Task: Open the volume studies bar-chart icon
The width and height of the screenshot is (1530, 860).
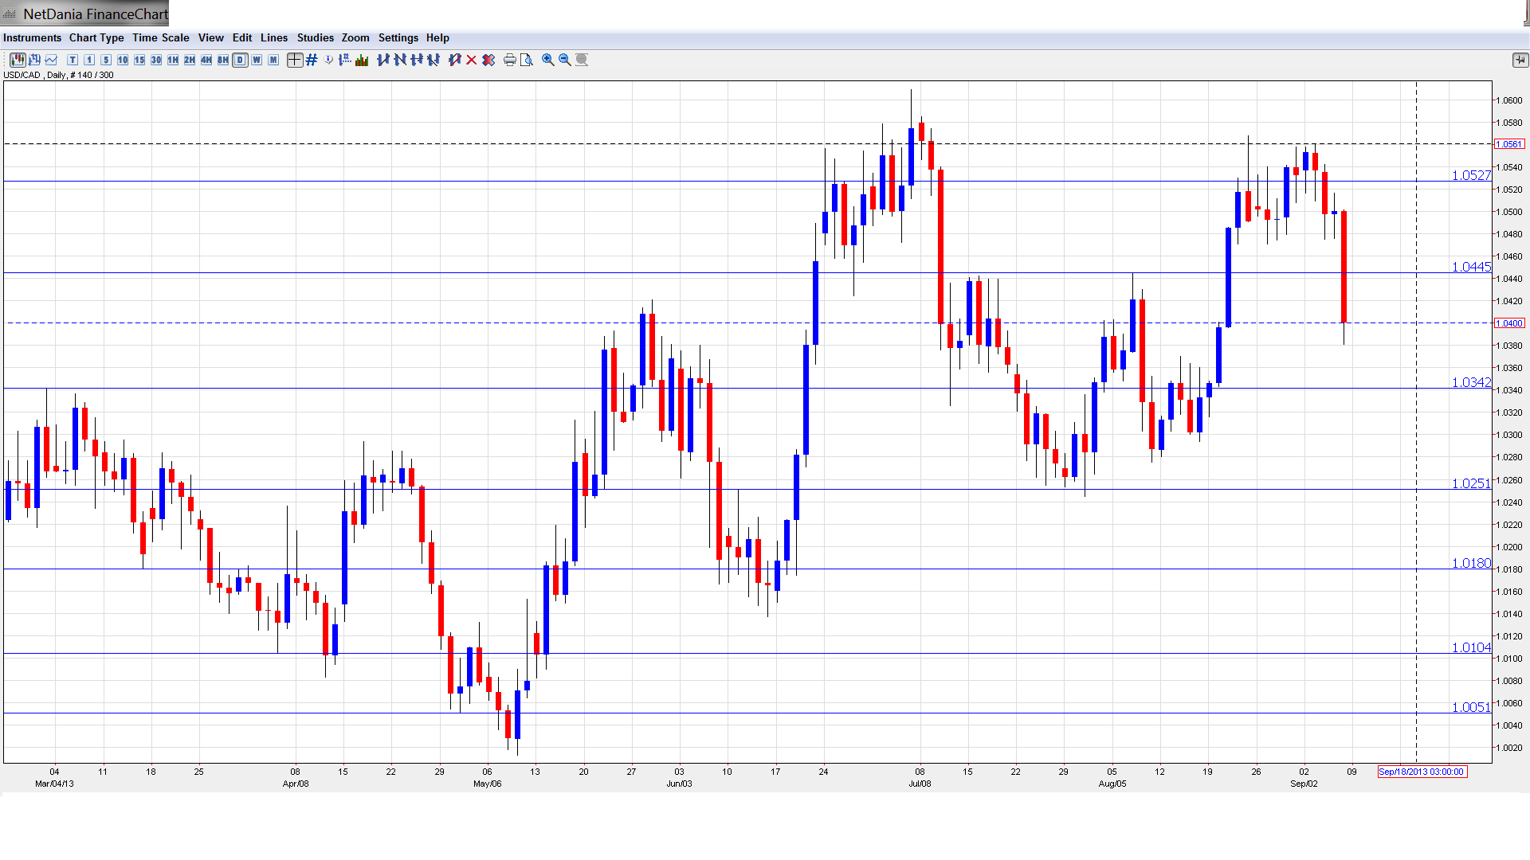Action: [x=362, y=60]
